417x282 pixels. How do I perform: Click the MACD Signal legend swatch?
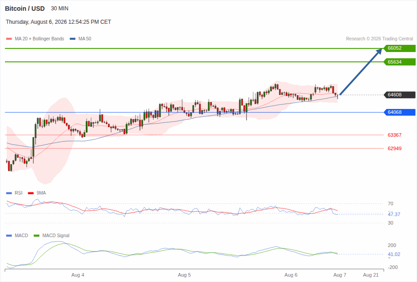(x=36, y=235)
